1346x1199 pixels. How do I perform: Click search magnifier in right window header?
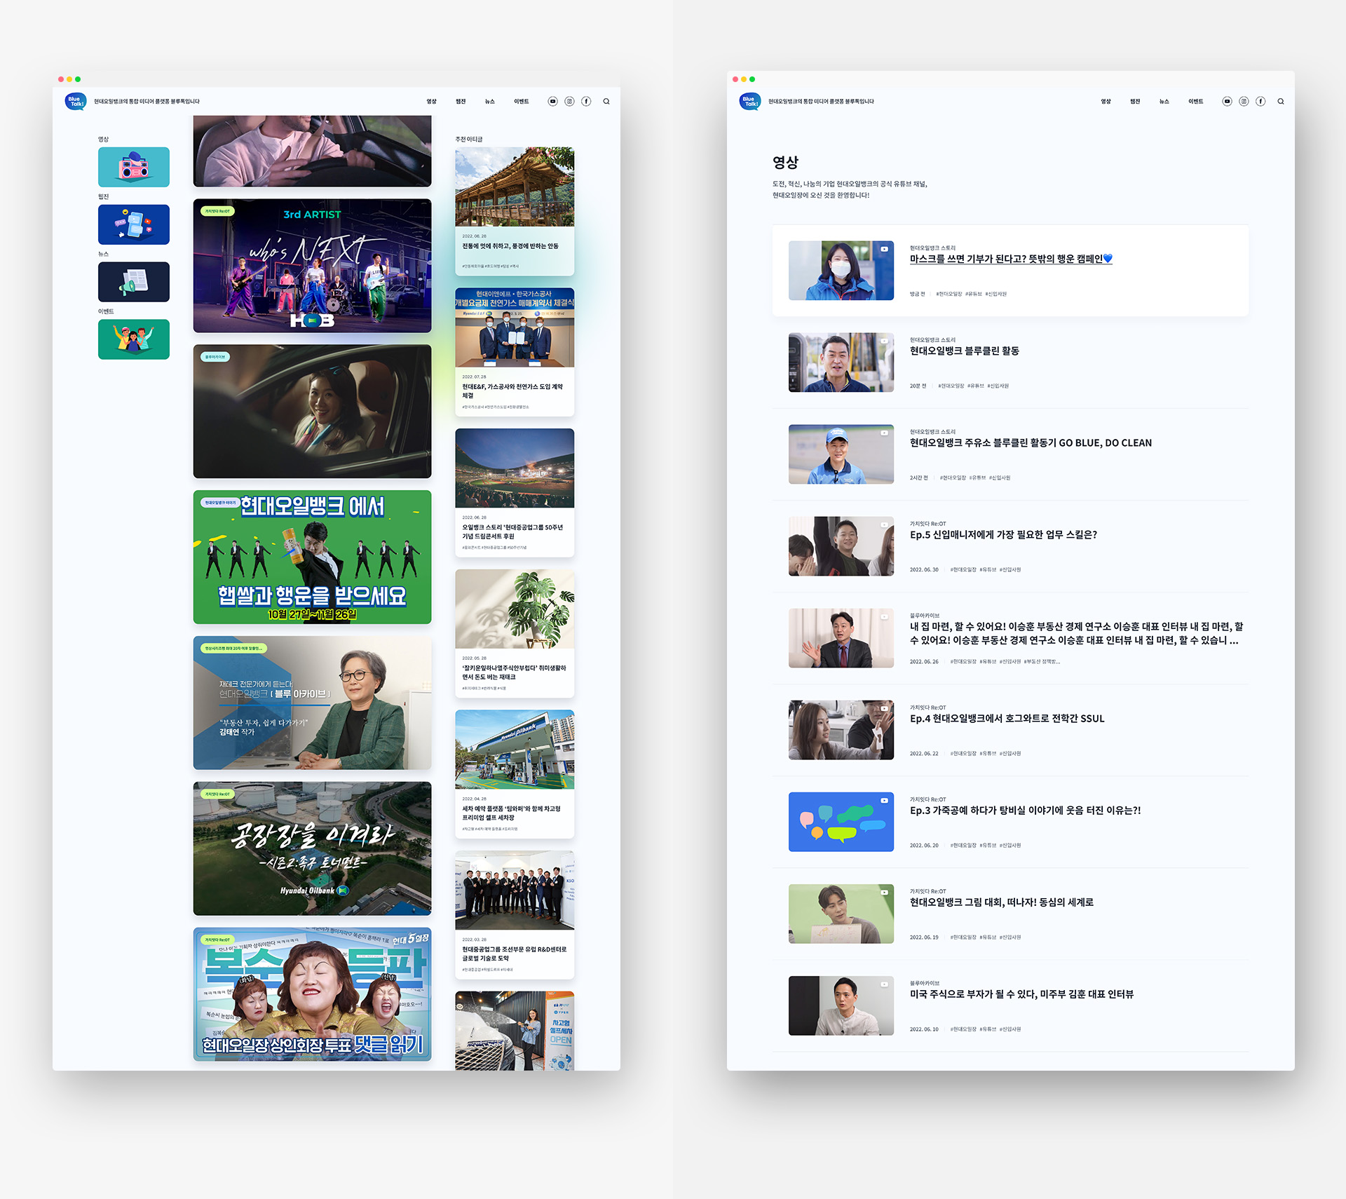(1281, 102)
